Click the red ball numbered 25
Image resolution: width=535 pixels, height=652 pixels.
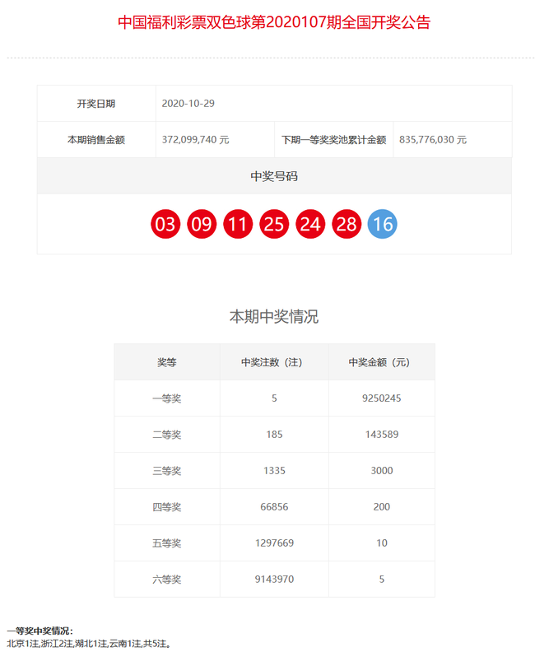click(x=274, y=224)
